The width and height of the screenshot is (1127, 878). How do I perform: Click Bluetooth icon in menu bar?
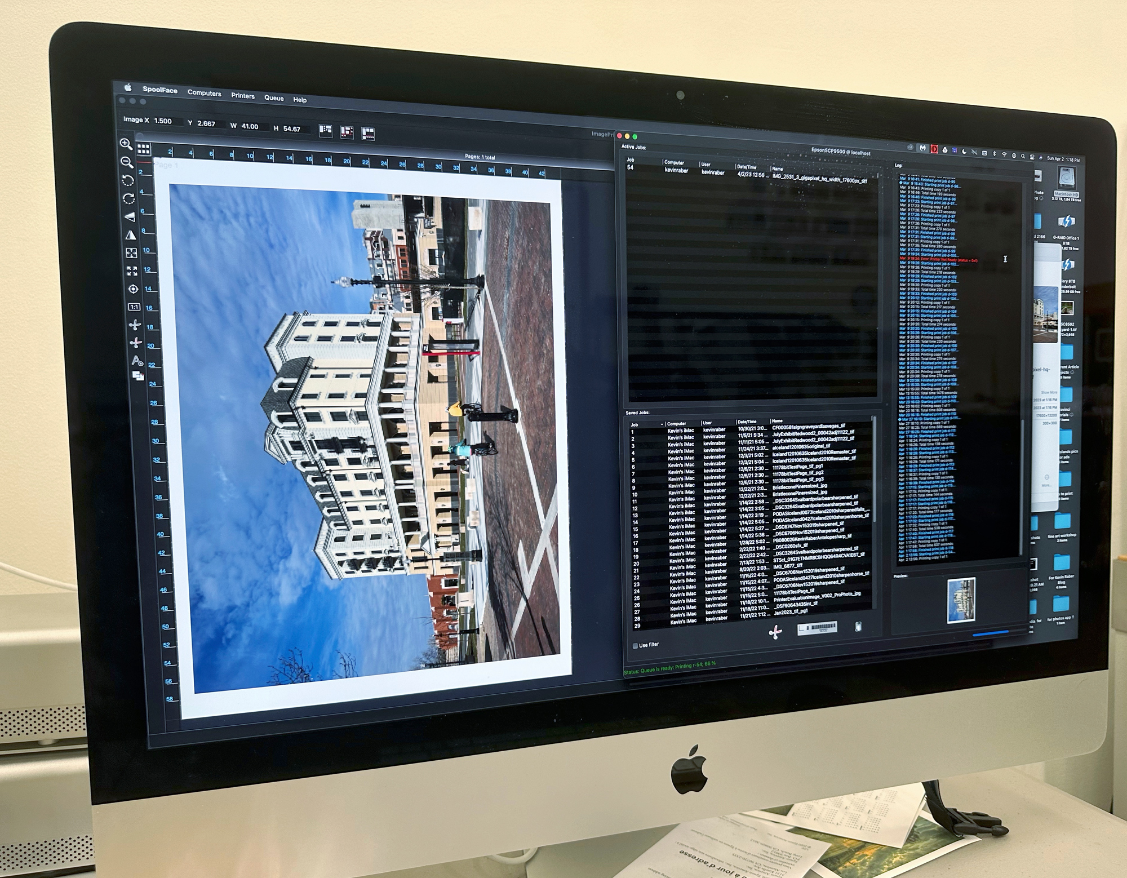pos(994,154)
